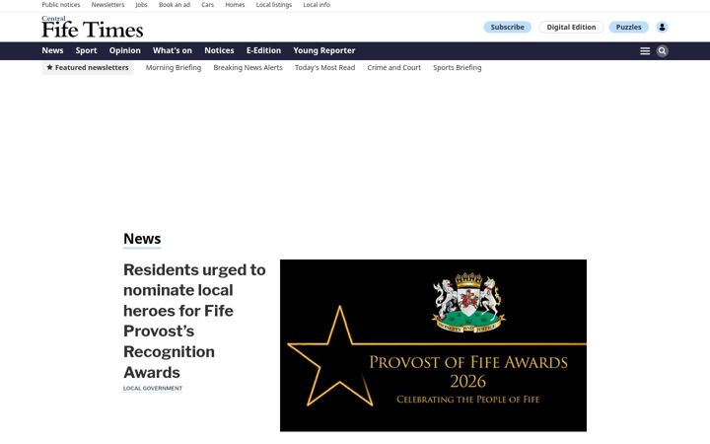Viewport: 710px width, 444px height.
Task: Click the search magnifier icon
Action: pyautogui.click(x=662, y=51)
